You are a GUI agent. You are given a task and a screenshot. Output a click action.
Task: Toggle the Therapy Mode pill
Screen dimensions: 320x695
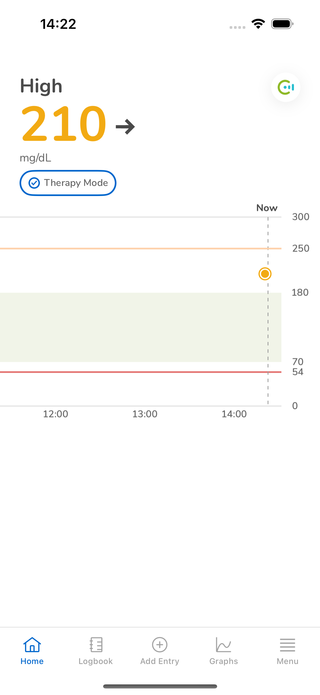[68, 183]
